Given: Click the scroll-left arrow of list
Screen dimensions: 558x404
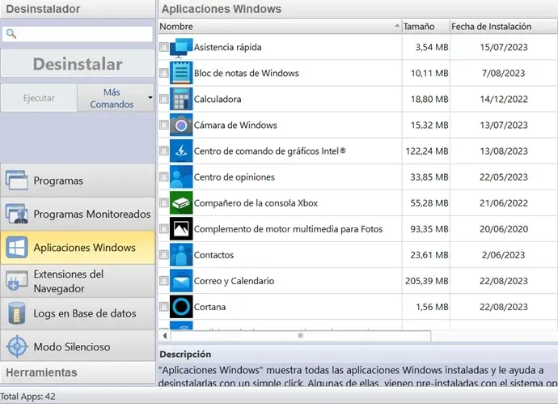Looking at the screenshot, I should [164, 336].
